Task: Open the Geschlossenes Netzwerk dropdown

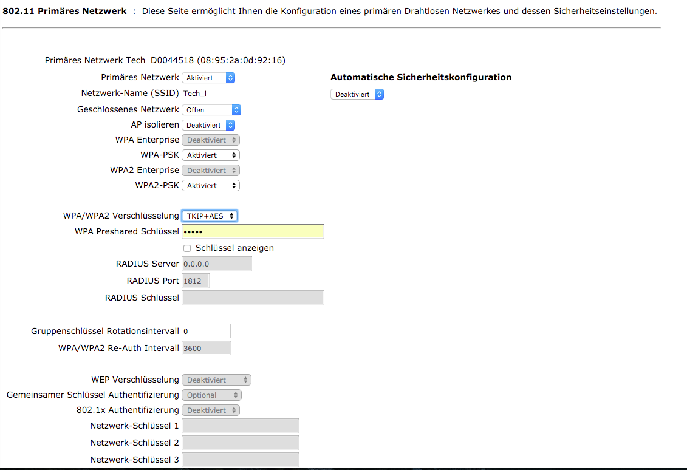Action: click(x=211, y=110)
